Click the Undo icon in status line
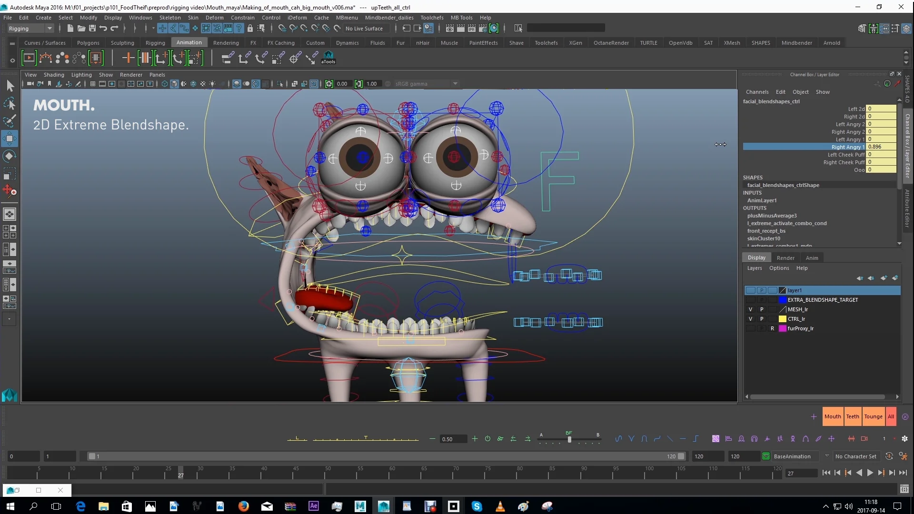This screenshot has height=514, width=914. 103,29
